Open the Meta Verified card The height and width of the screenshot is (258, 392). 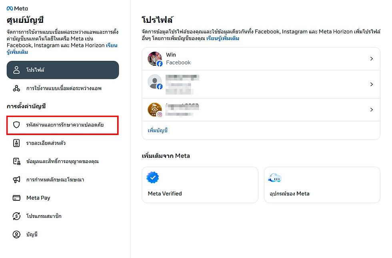(x=200, y=185)
